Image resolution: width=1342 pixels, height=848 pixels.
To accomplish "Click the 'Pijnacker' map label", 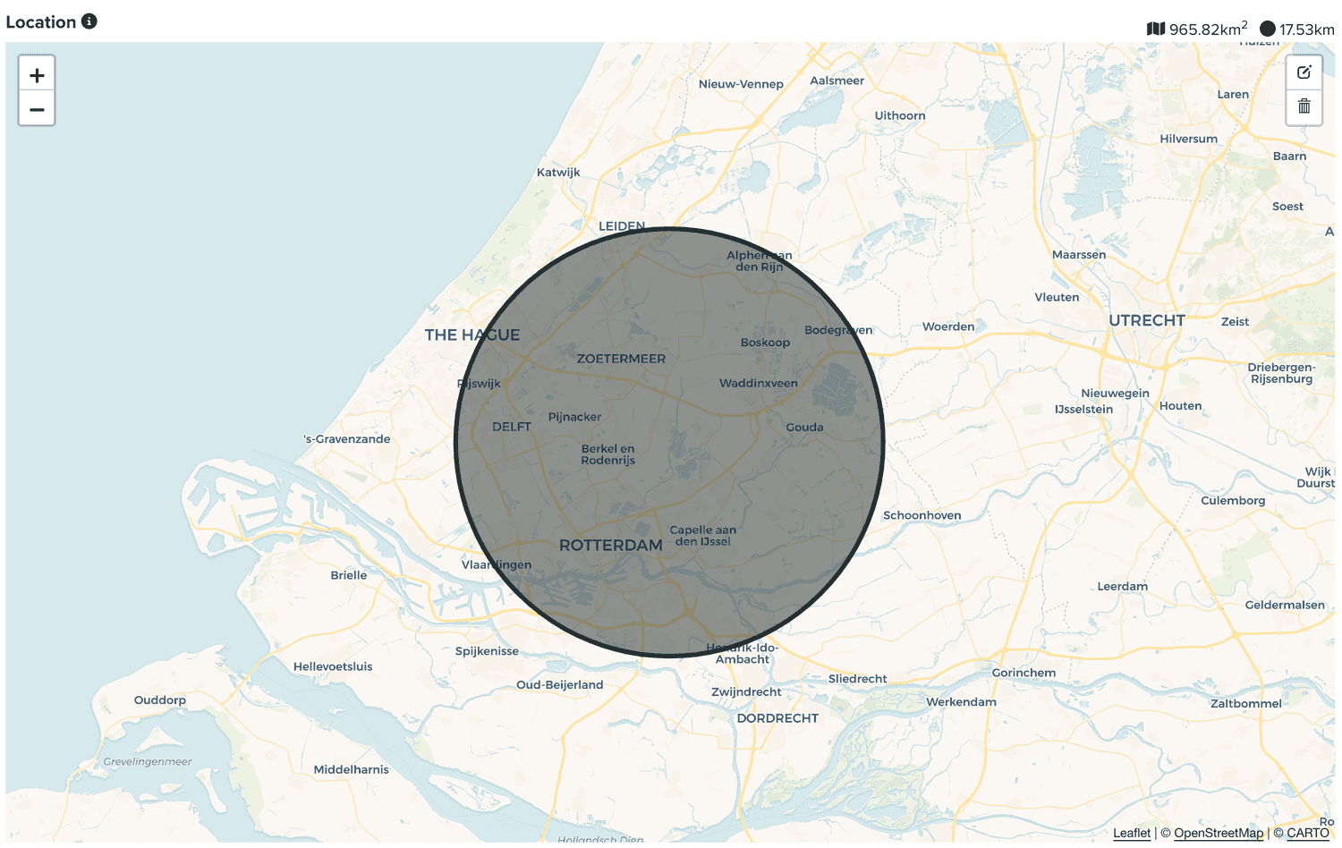I will point(574,417).
